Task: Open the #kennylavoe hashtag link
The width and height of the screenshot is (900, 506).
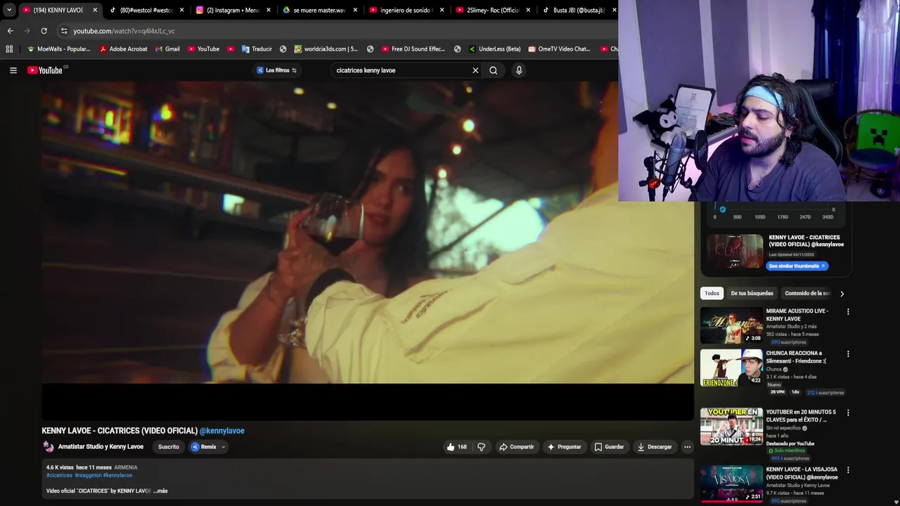Action: pos(117,475)
